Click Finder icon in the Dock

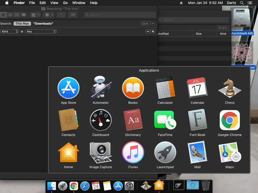52,186
